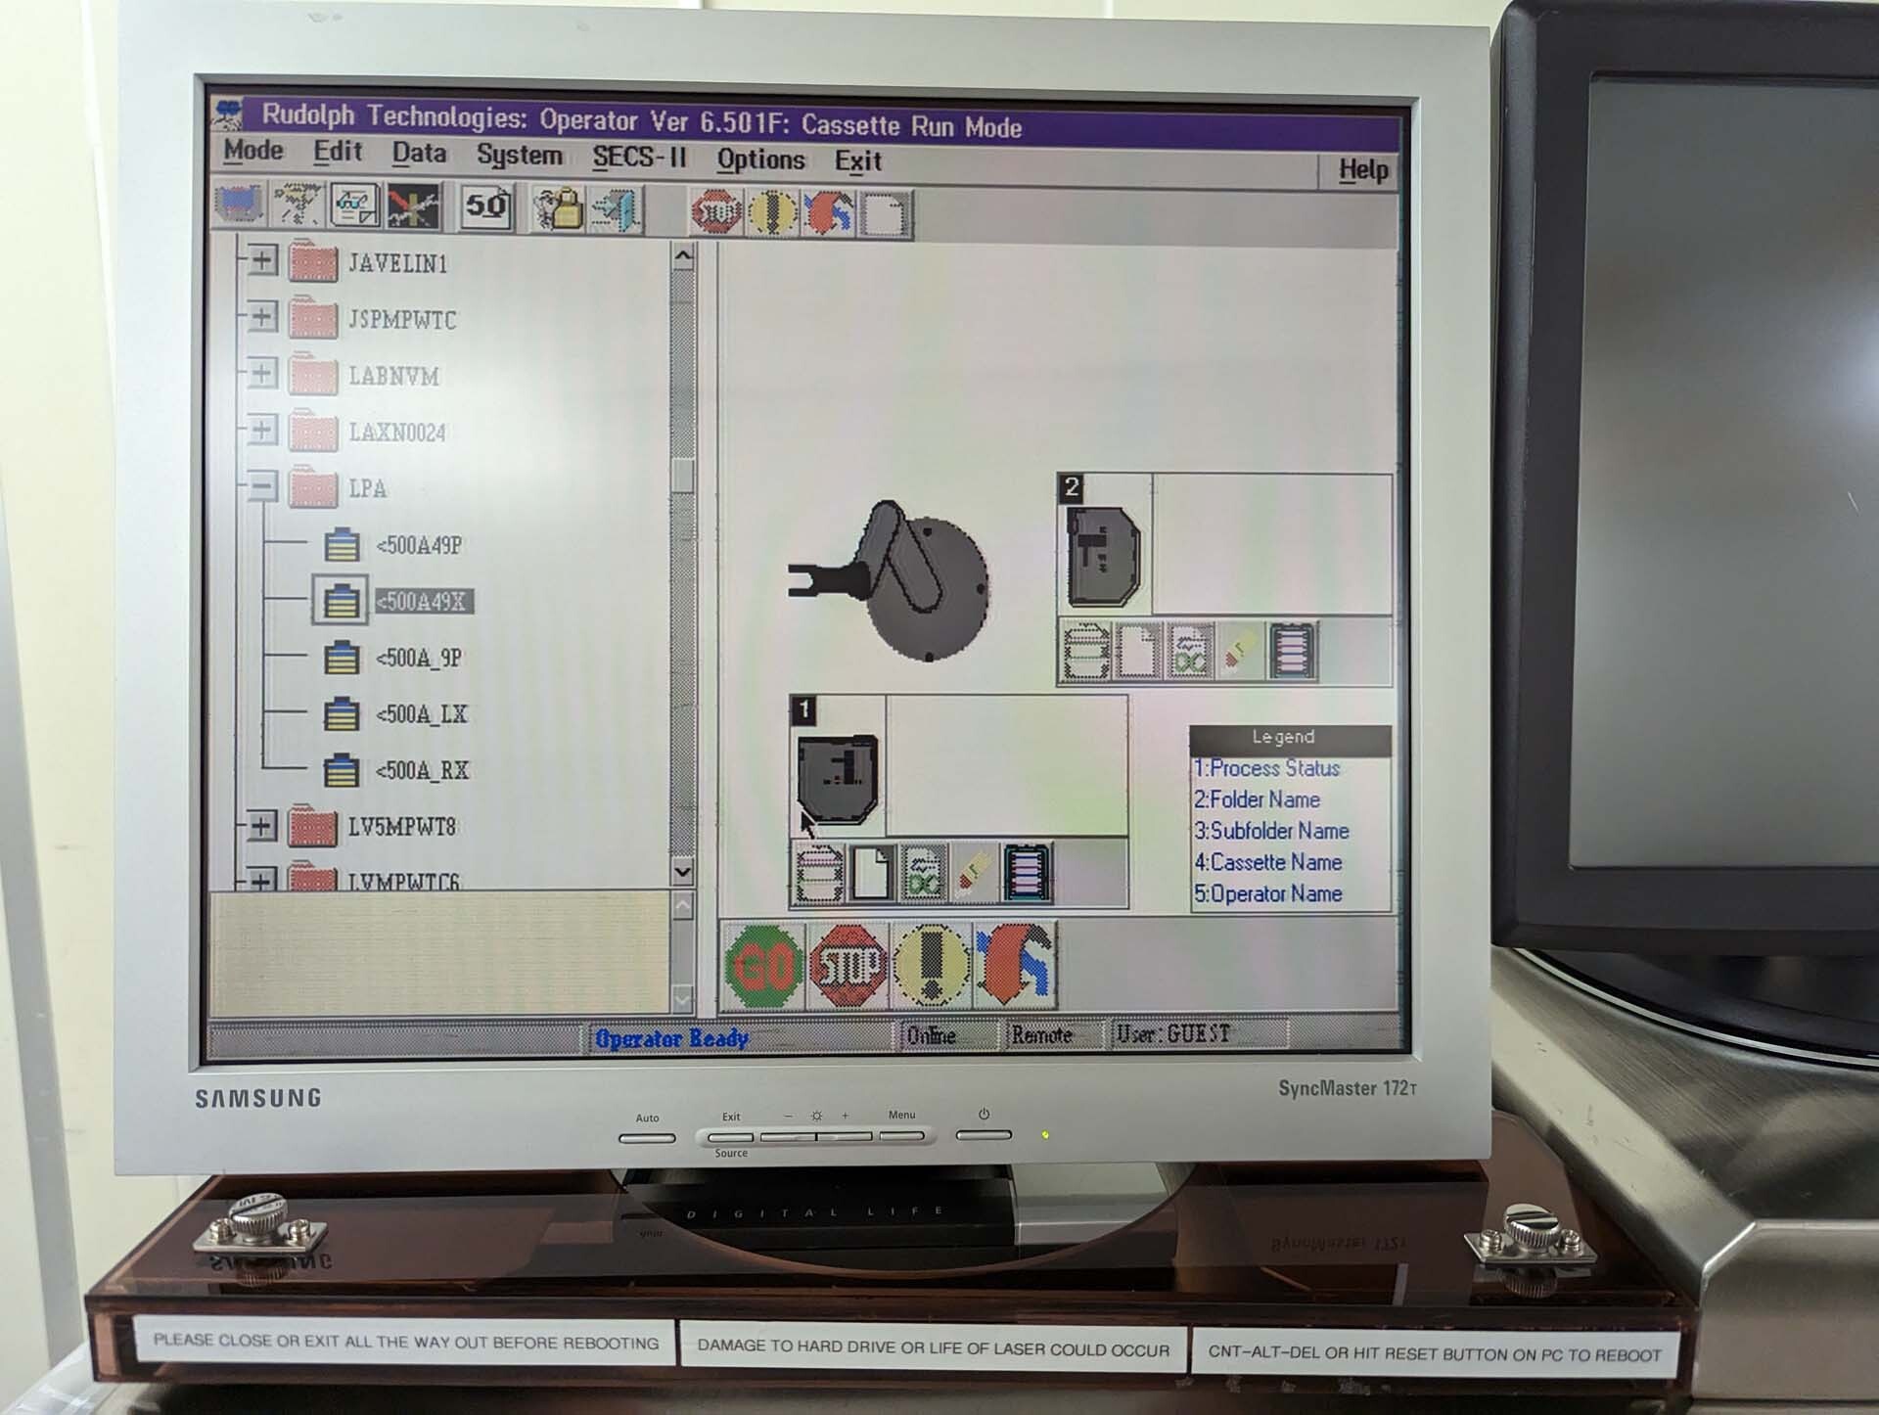Click '4:Cassette Name' in the Legend

point(1268,862)
